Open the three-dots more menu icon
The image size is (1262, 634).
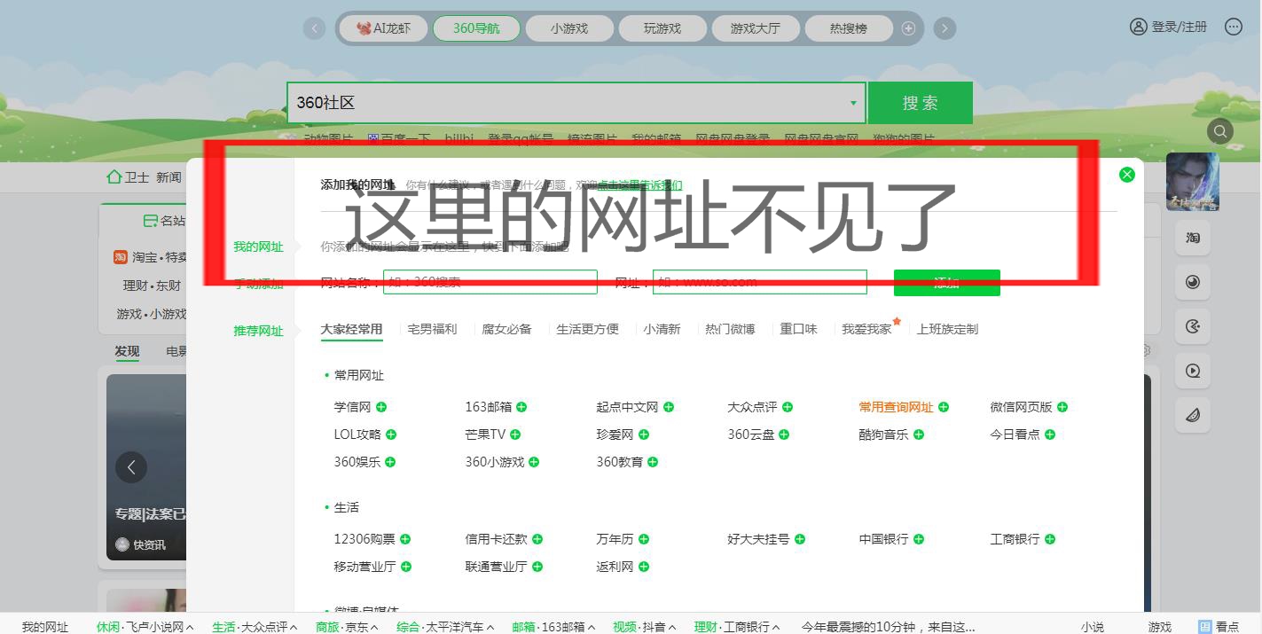pyautogui.click(x=1234, y=27)
